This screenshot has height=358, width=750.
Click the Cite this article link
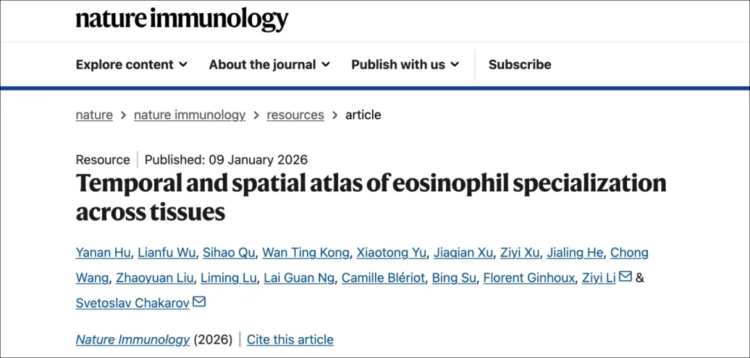point(290,339)
